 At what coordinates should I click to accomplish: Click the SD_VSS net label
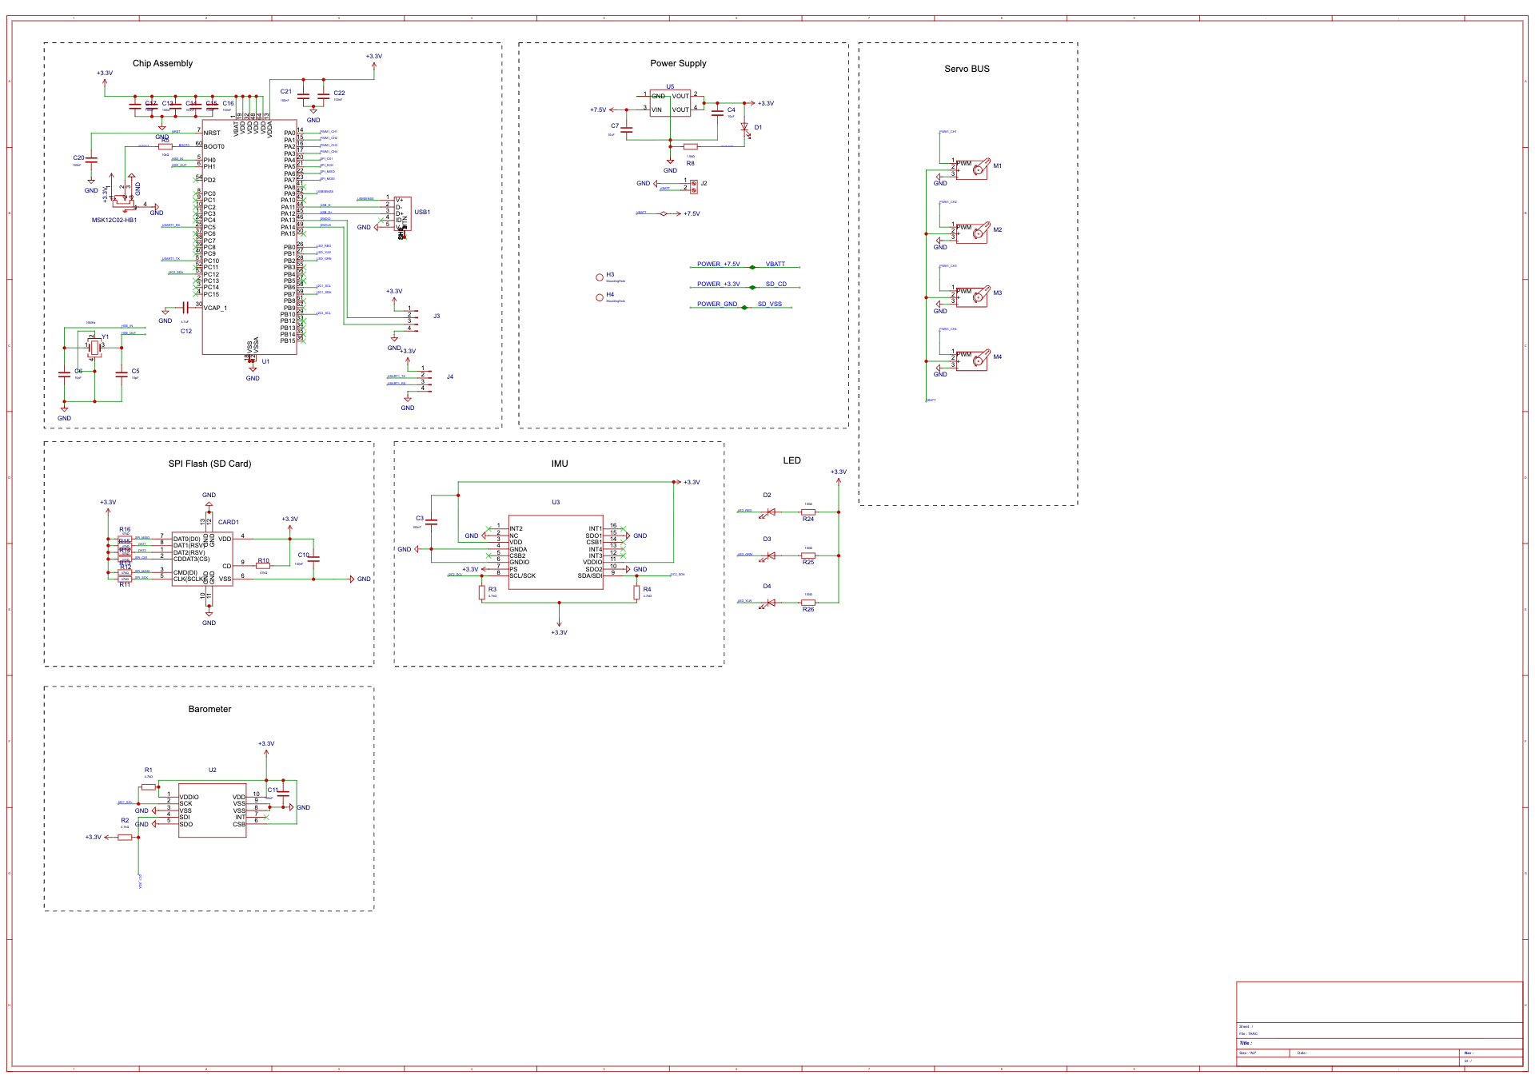click(x=770, y=304)
